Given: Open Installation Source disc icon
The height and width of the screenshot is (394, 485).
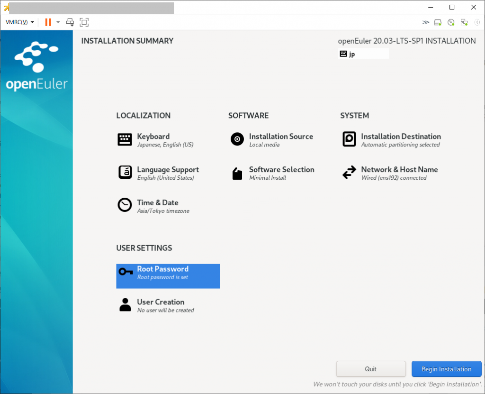Looking at the screenshot, I should point(237,139).
